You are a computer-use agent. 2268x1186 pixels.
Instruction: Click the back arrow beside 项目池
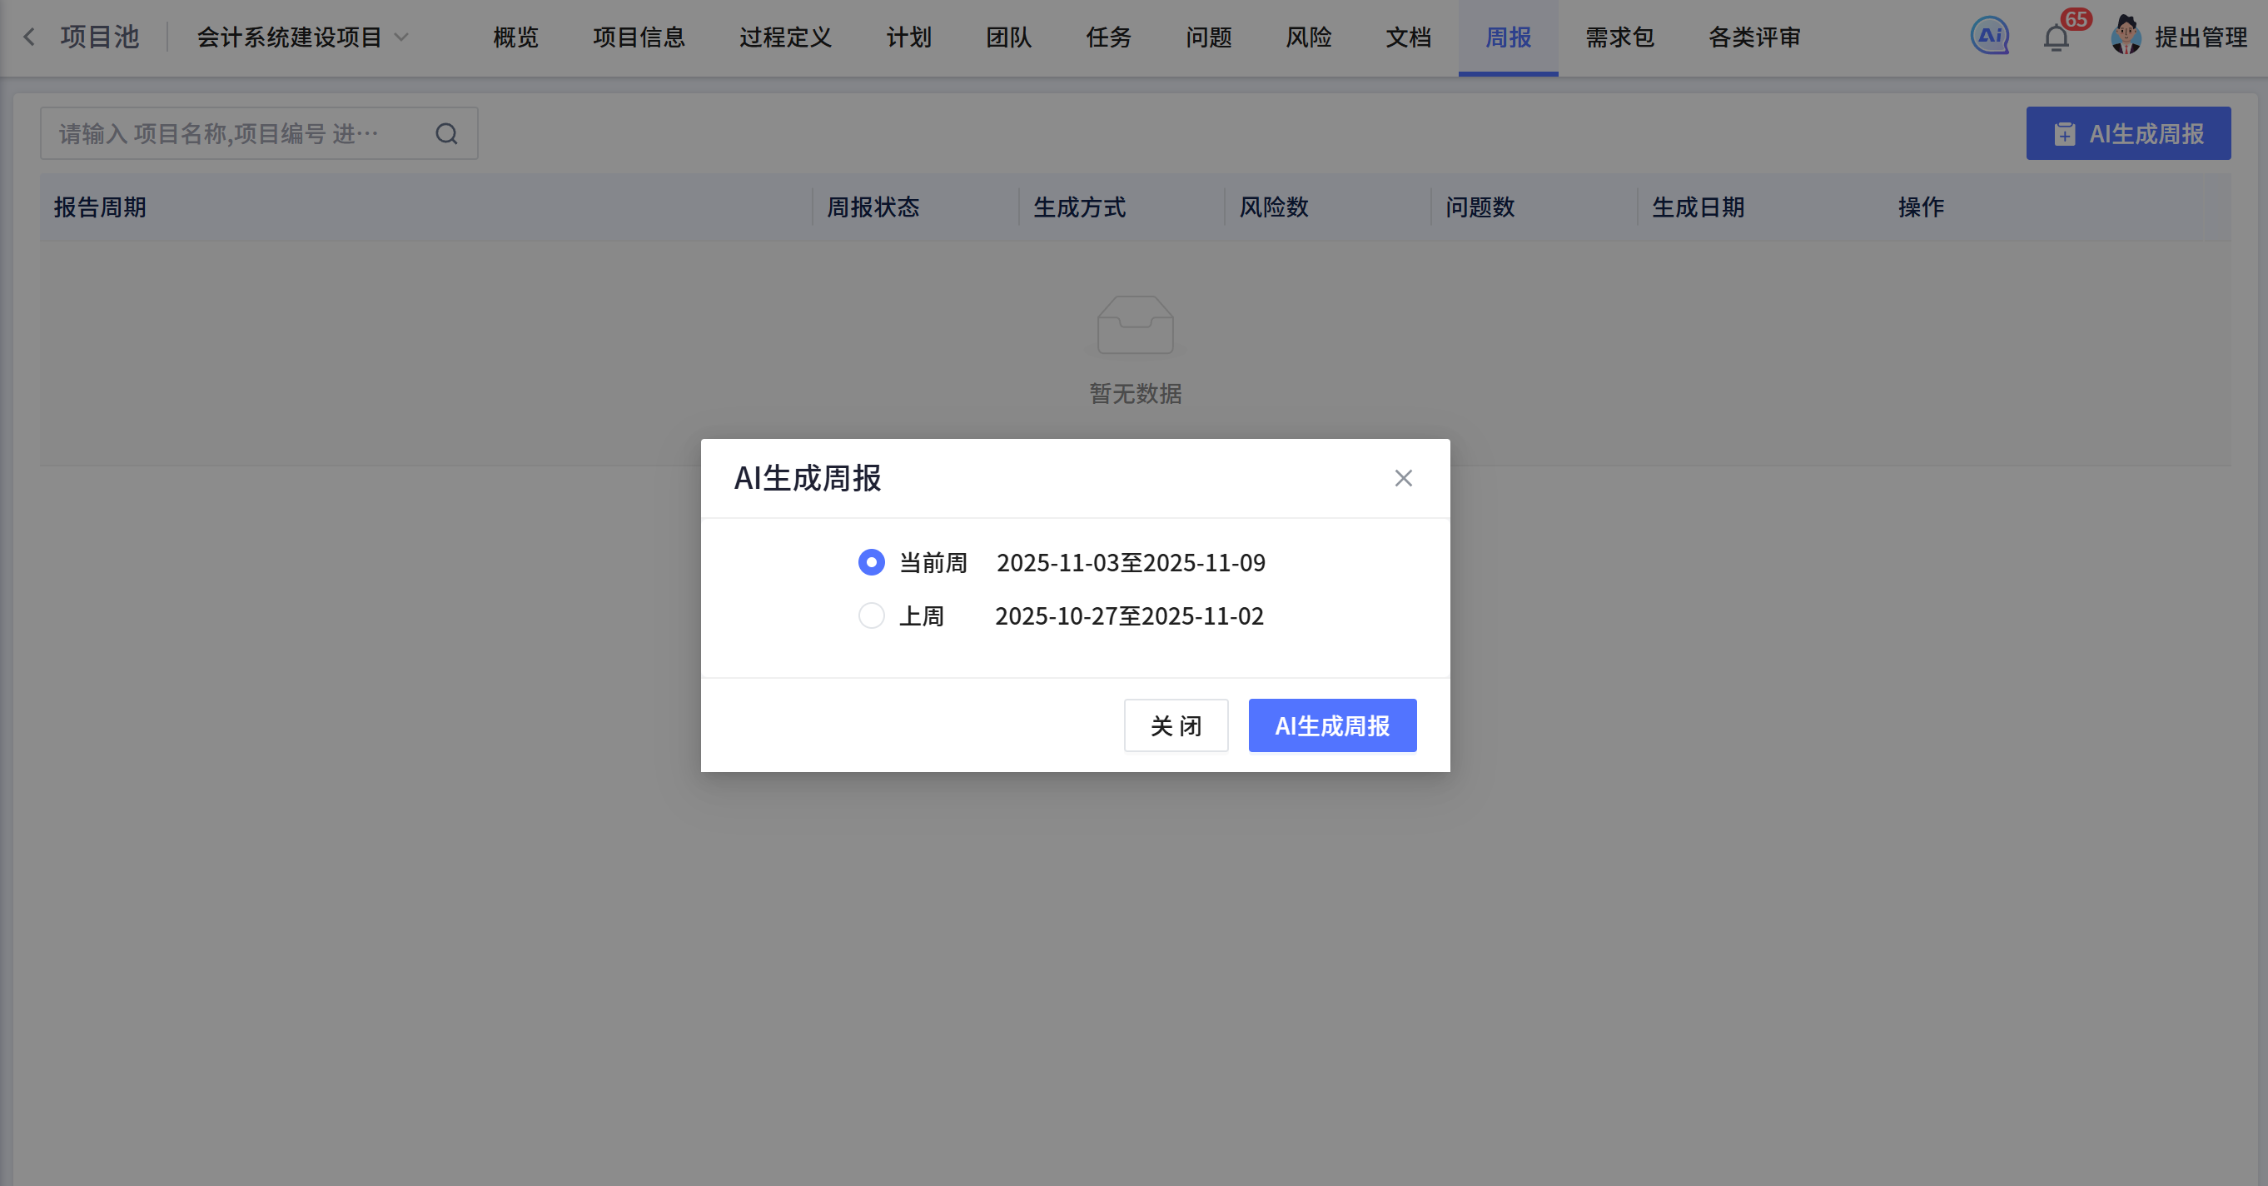pos(29,37)
